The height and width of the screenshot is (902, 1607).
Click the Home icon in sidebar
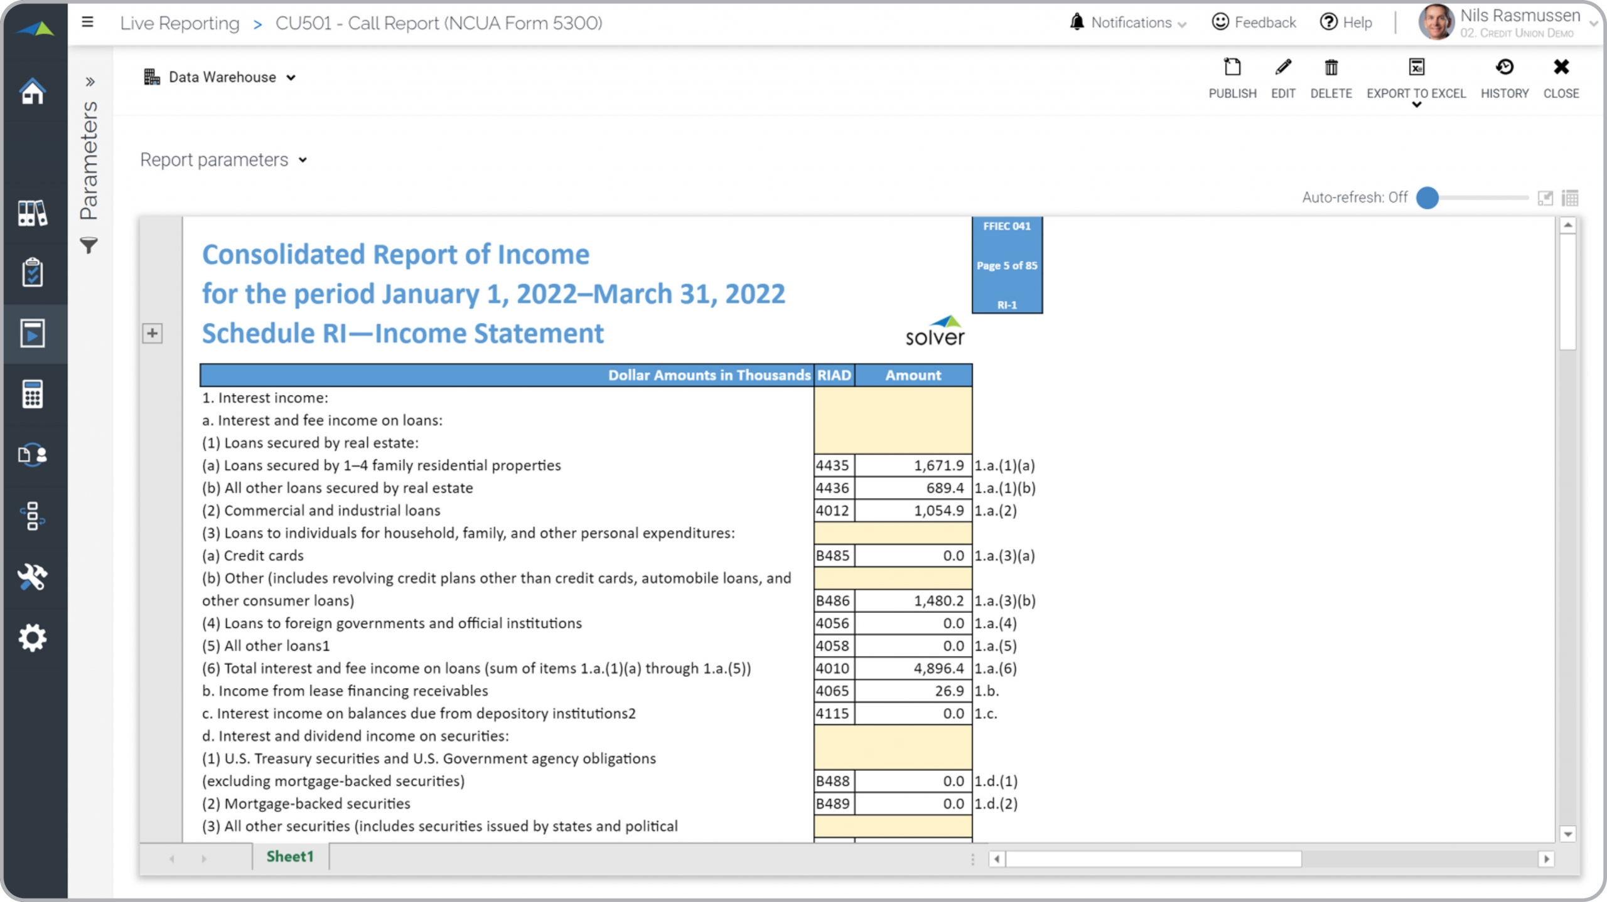click(33, 92)
